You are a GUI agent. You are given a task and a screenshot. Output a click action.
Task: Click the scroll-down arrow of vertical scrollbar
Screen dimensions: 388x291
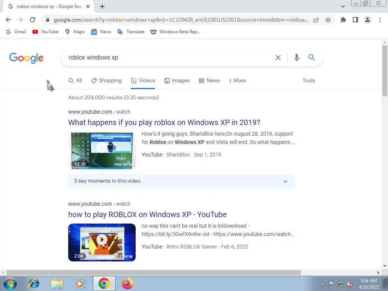pyautogui.click(x=385, y=266)
